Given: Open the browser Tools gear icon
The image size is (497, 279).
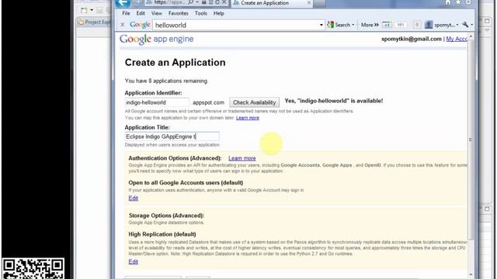Looking at the screenshot, I should click(x=468, y=2).
